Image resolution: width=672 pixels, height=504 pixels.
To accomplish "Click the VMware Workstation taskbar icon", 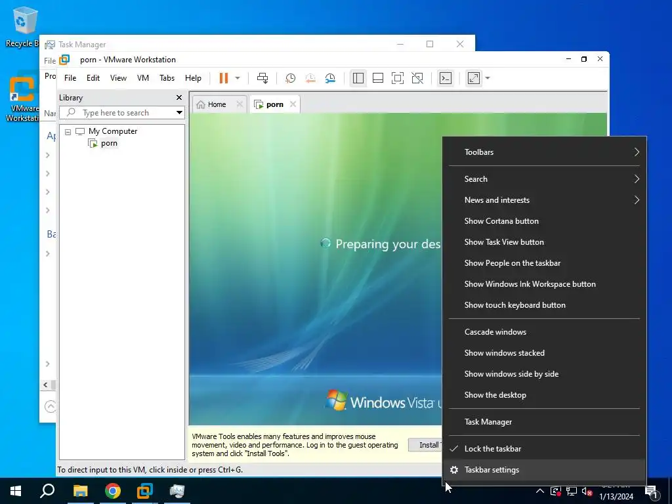I will [145, 491].
